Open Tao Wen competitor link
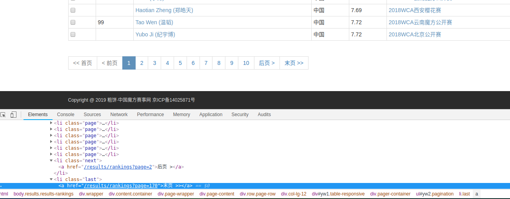 154,22
